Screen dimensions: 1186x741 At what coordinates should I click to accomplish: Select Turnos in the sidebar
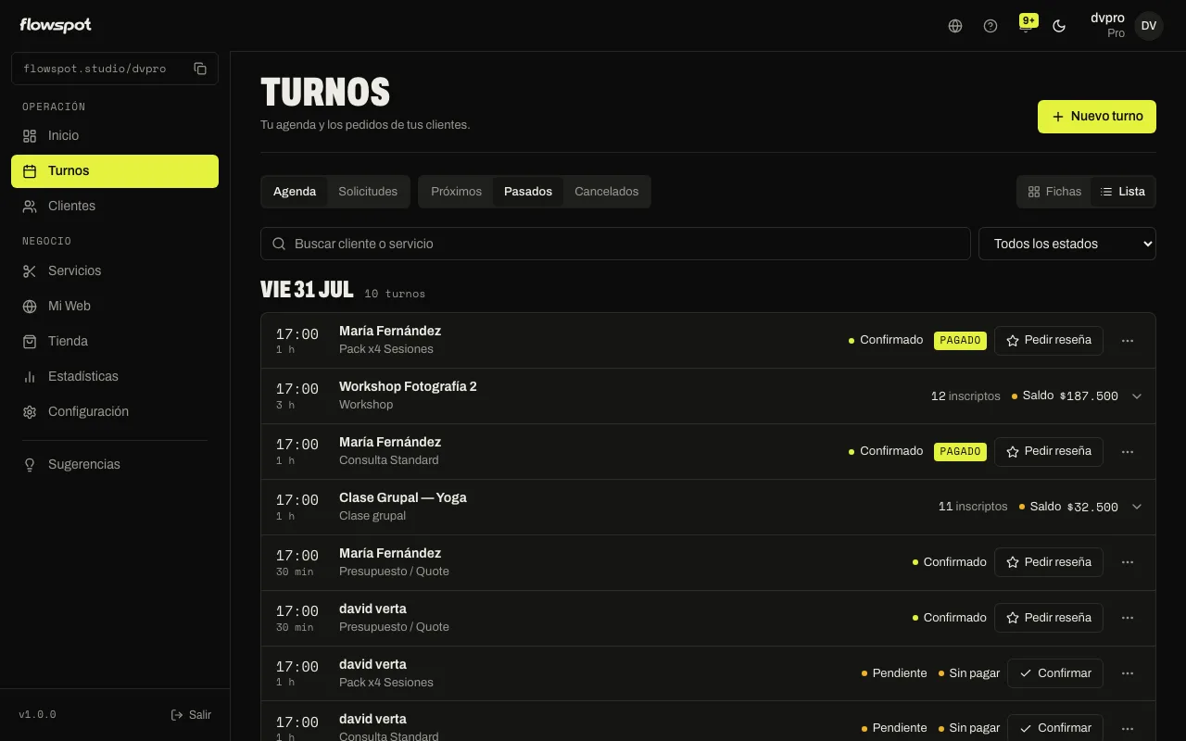click(115, 170)
